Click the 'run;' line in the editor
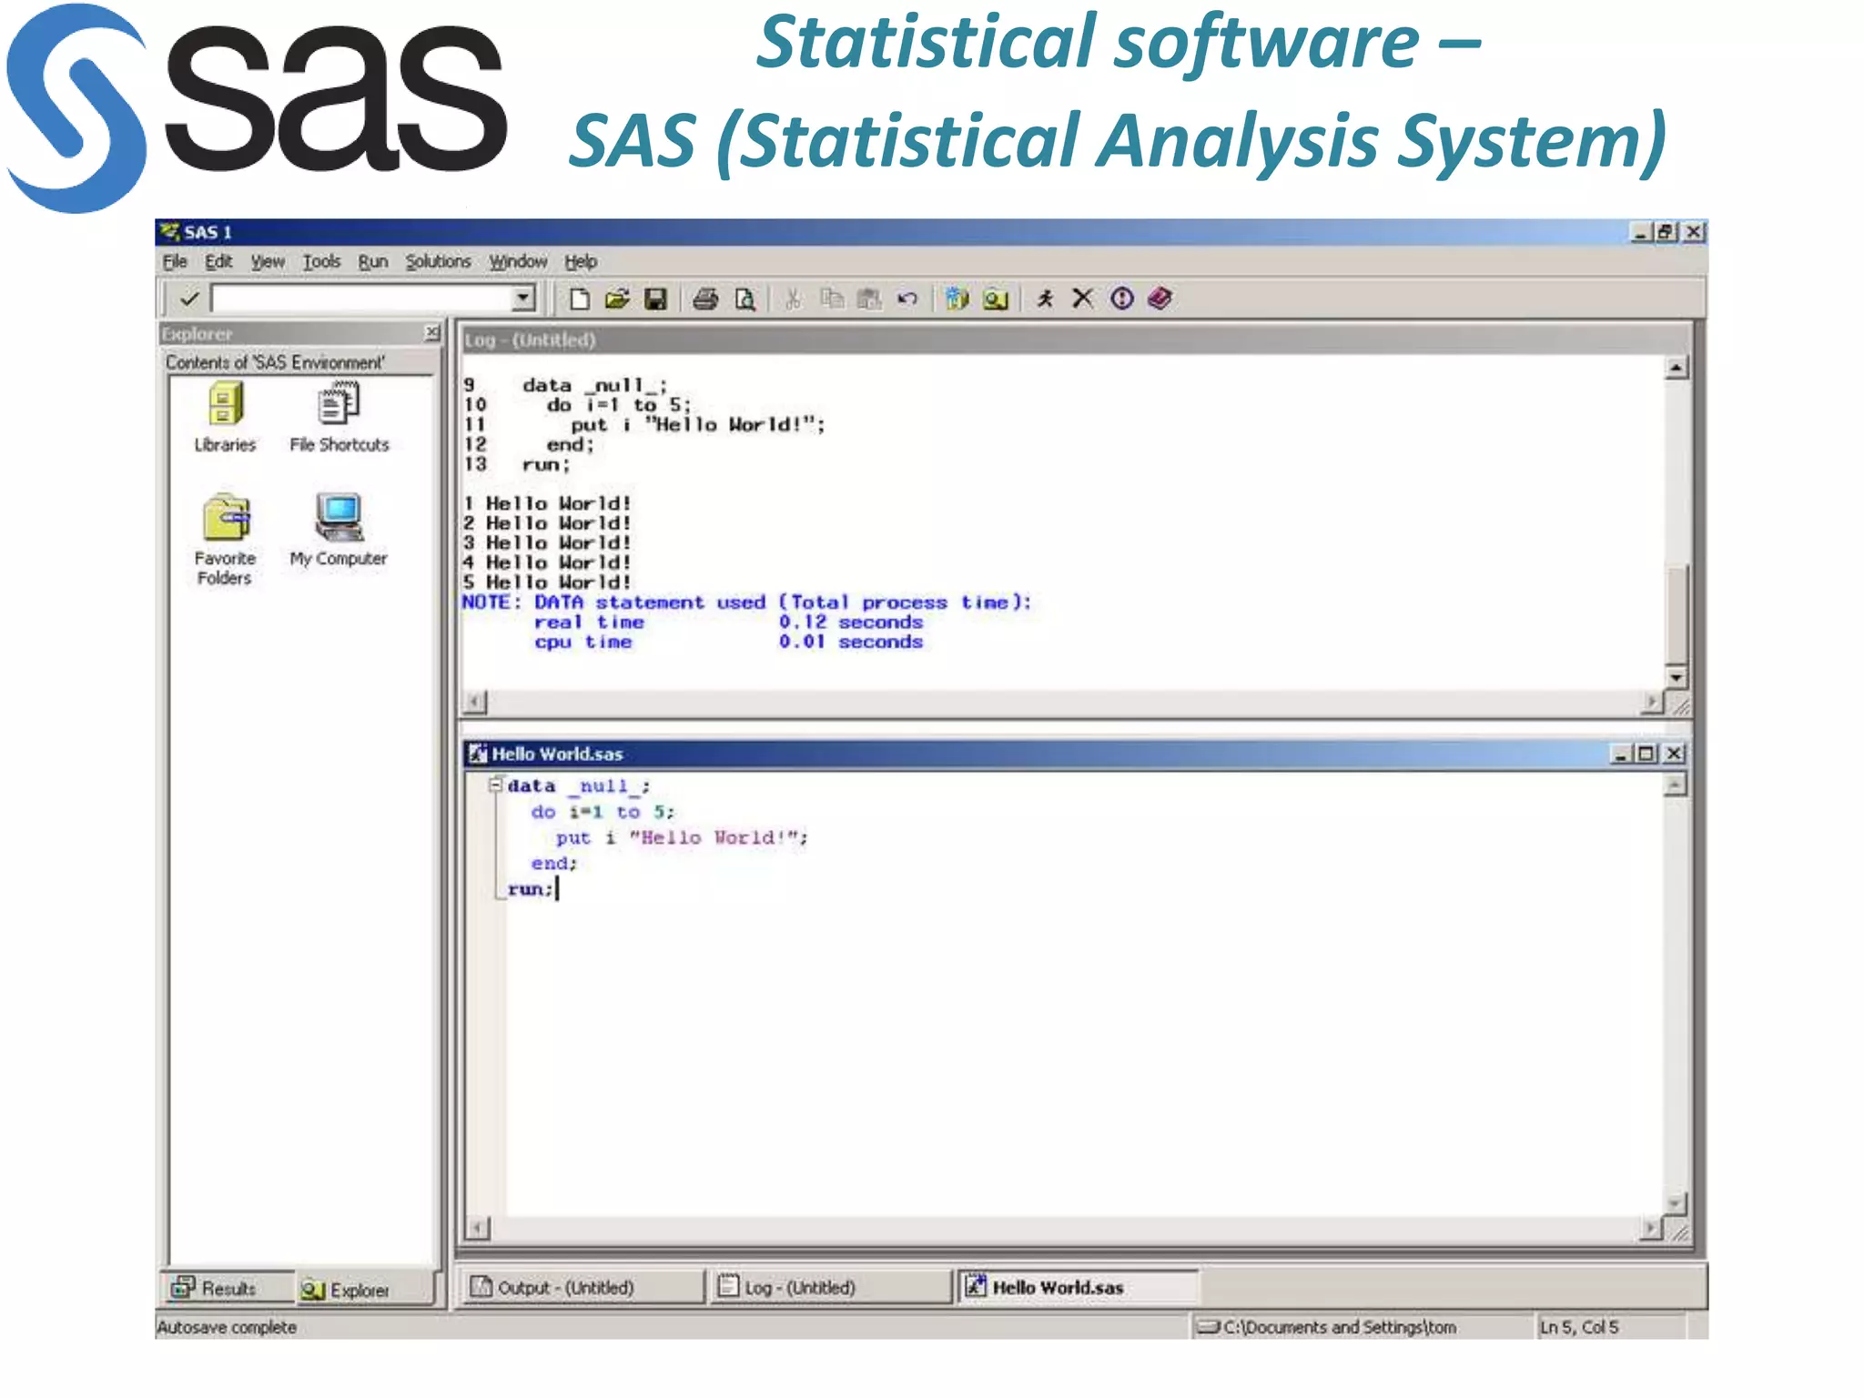The width and height of the screenshot is (1864, 1398). (x=531, y=889)
